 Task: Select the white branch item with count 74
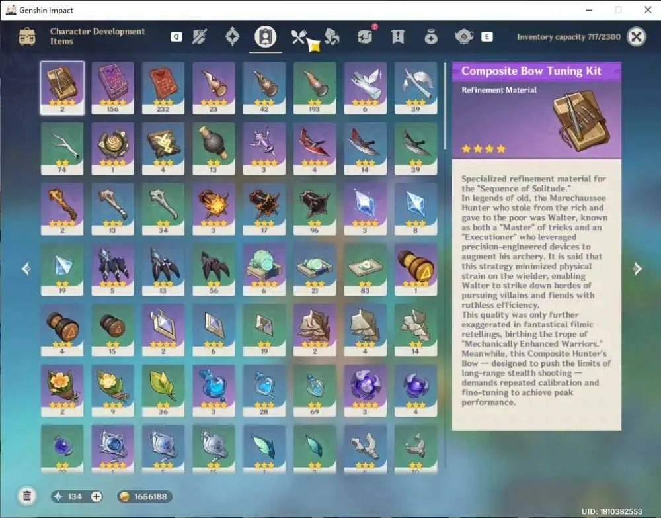tap(62, 148)
